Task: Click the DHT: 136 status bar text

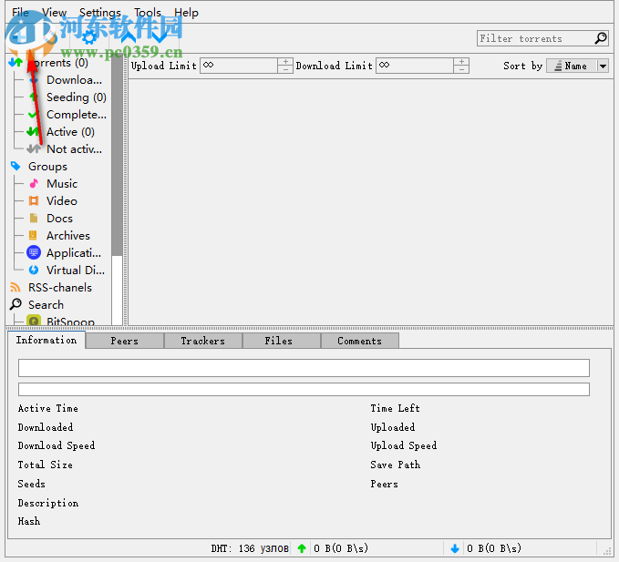Action: (x=250, y=548)
